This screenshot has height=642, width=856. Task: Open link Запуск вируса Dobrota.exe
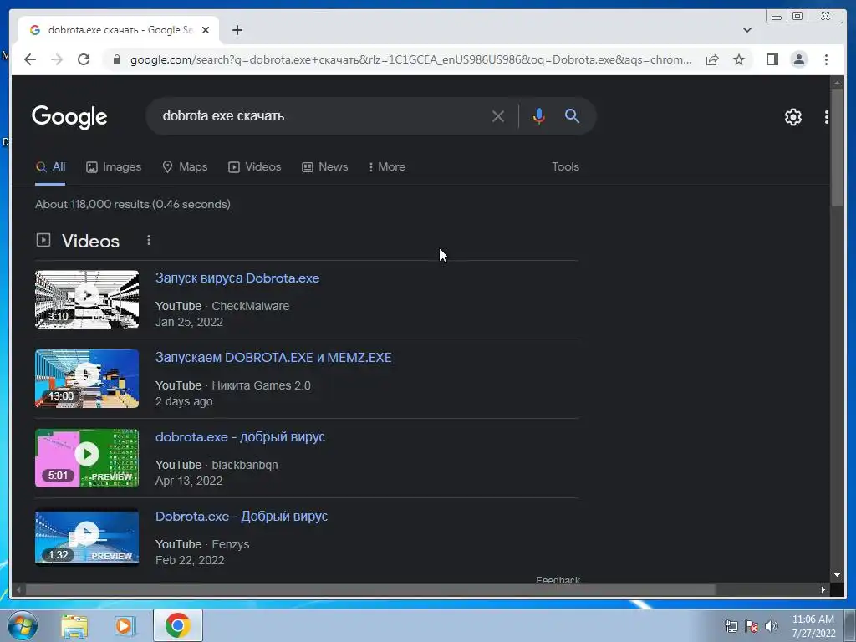(x=237, y=278)
